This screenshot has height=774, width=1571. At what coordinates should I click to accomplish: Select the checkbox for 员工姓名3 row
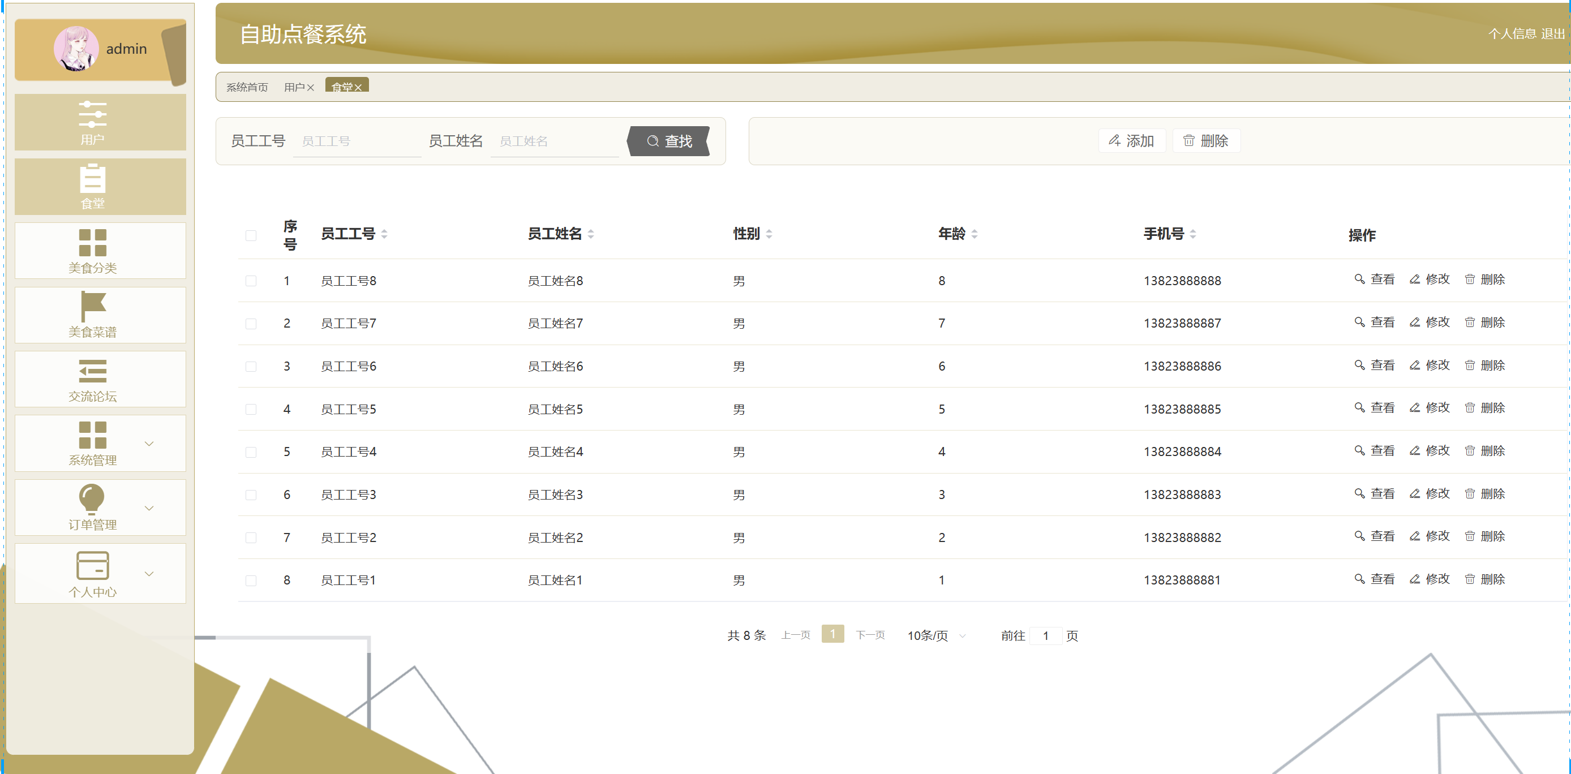point(251,494)
